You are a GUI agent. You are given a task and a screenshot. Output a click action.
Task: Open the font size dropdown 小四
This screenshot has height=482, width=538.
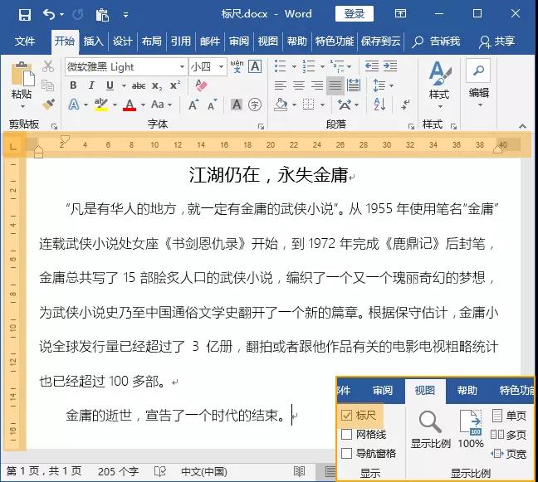[222, 66]
